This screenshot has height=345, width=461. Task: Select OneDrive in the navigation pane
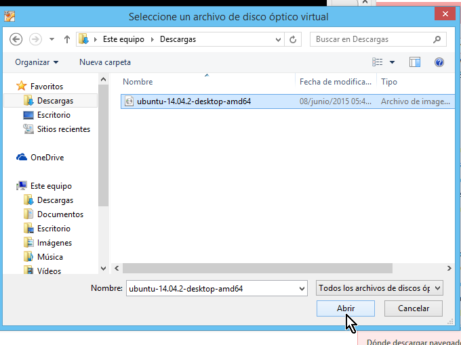coord(47,158)
